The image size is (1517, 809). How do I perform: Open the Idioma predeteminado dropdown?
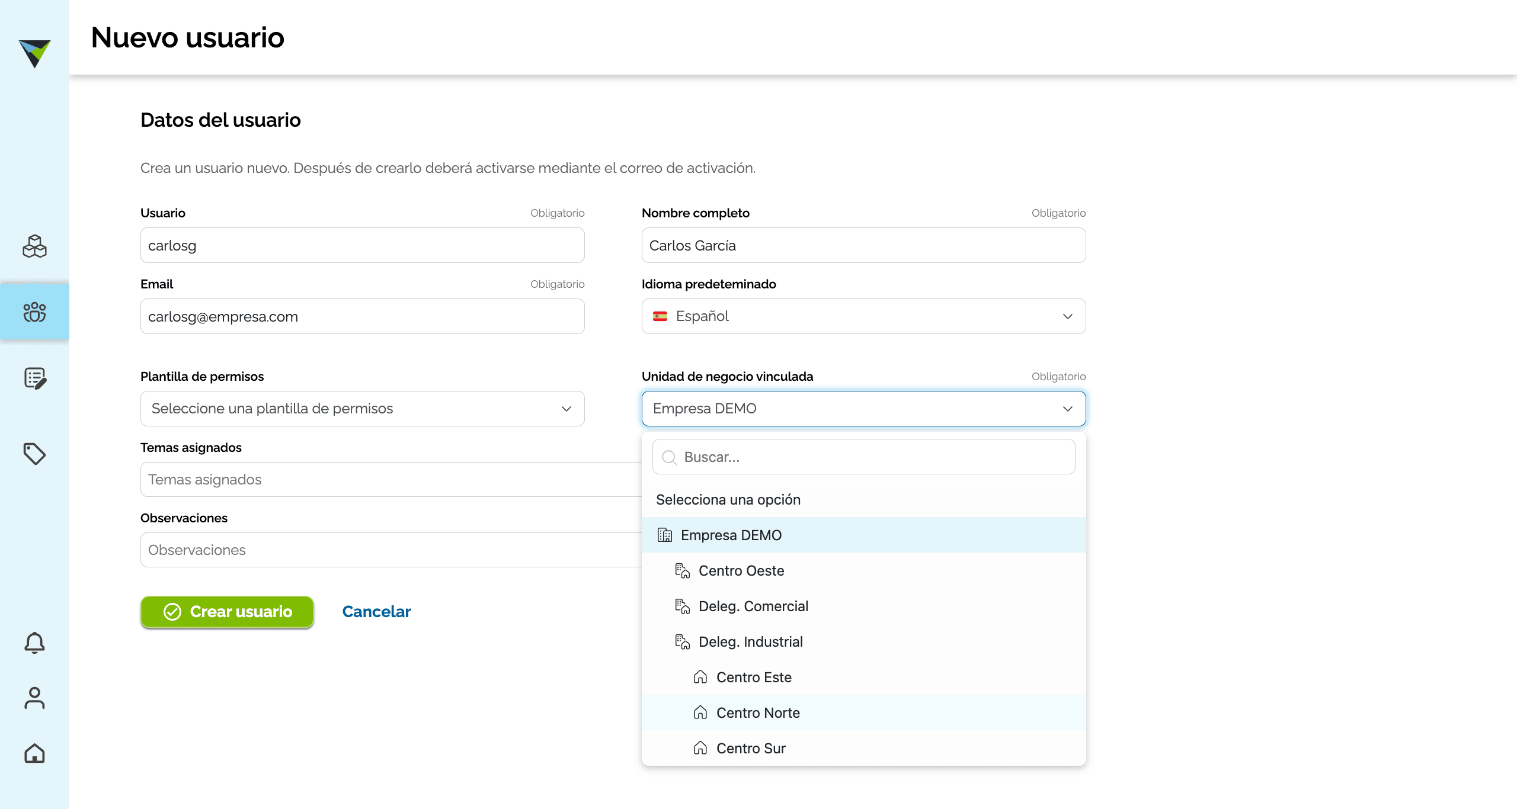click(x=863, y=316)
